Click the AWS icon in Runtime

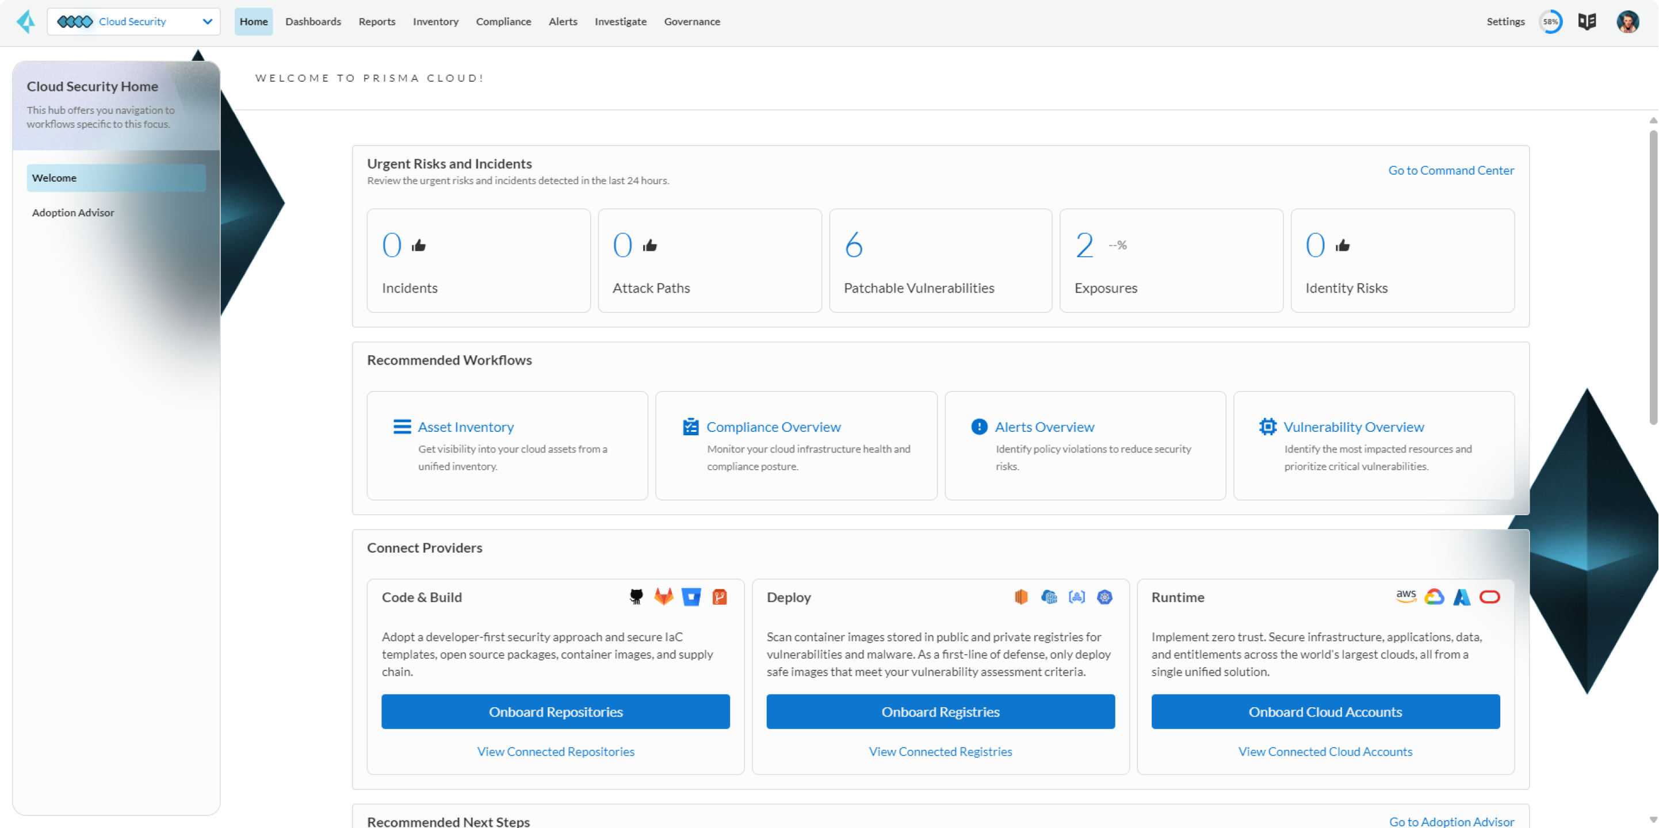click(1405, 596)
